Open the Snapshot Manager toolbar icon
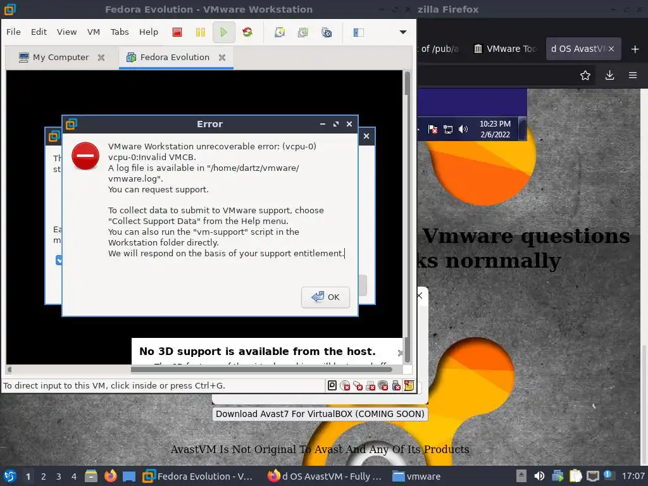 [327, 32]
